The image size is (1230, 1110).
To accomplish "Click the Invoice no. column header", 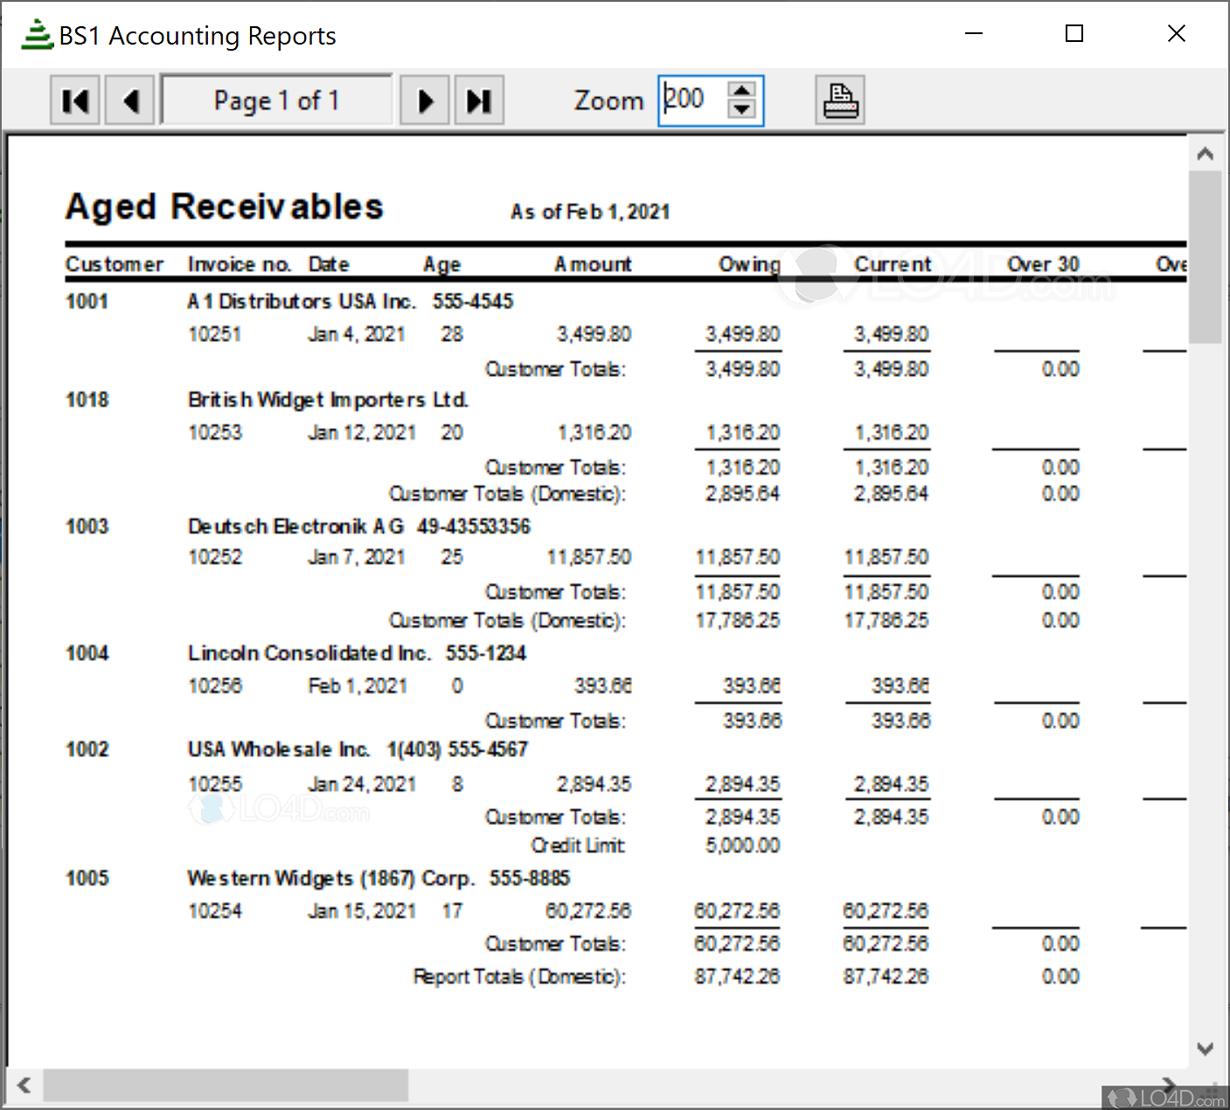I will [x=240, y=264].
